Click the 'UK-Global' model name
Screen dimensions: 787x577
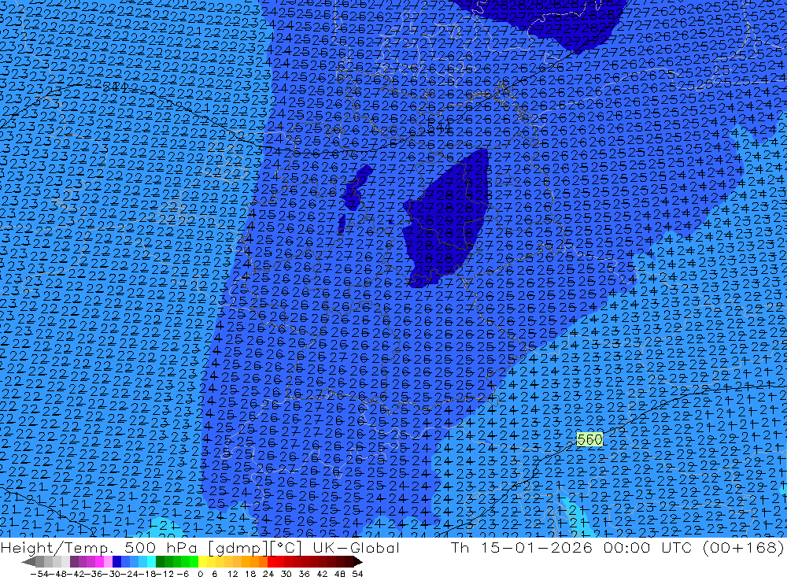(x=356, y=547)
